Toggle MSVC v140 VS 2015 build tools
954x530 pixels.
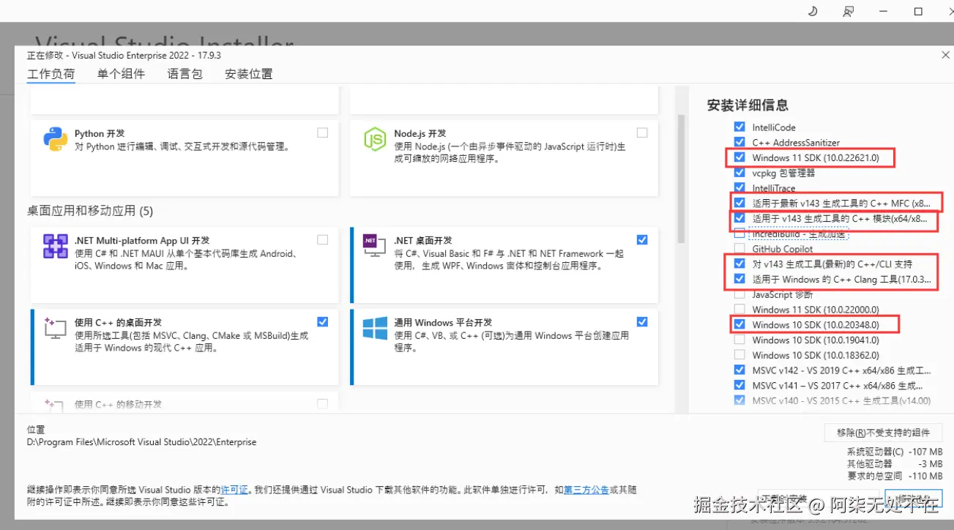739,400
